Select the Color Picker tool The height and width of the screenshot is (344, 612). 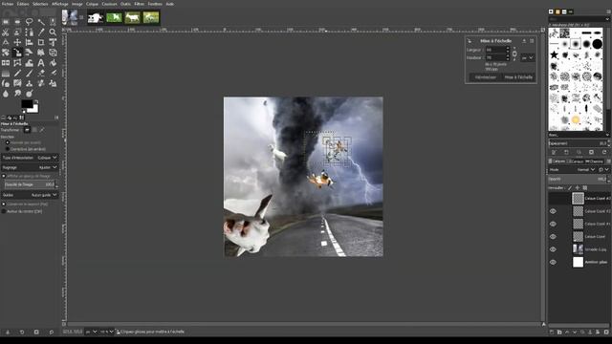click(41, 32)
